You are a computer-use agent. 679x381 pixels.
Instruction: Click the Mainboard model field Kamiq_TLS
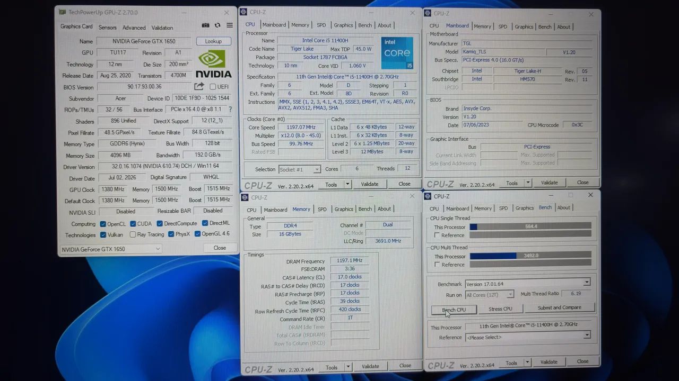(x=503, y=52)
